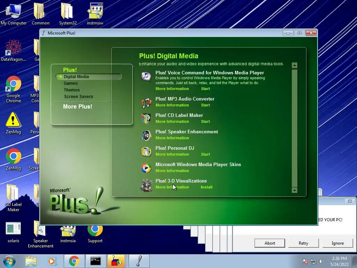Click Retry in the error dialog

[x=304, y=243]
